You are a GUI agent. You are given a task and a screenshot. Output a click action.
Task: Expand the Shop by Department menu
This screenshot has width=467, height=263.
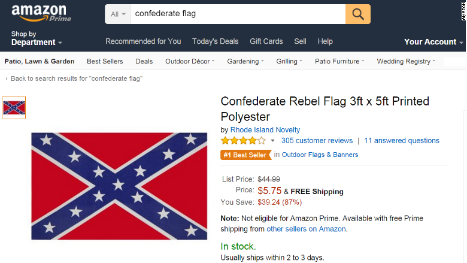pyautogui.click(x=36, y=38)
